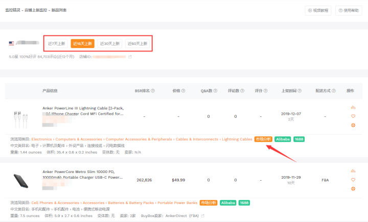The height and width of the screenshot is (222, 368).
Task: Open black power bank product thumbnail
Action: (21, 181)
